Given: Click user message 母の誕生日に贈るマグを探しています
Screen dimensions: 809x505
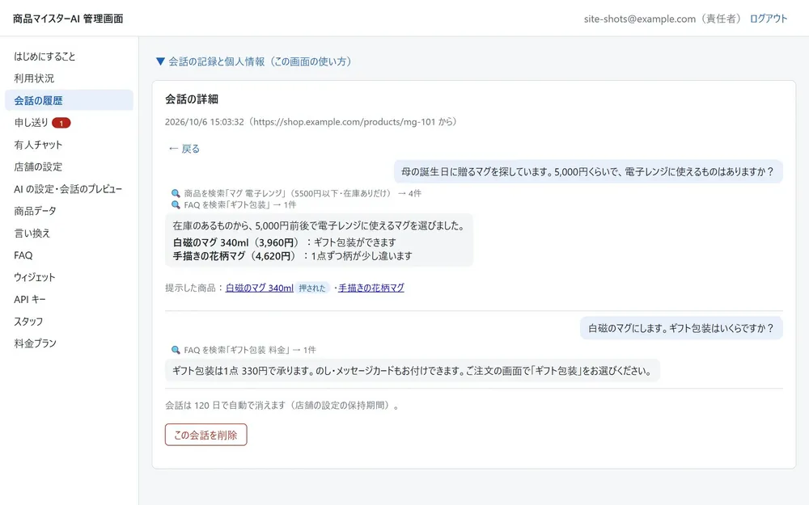Looking at the screenshot, I should [x=588, y=171].
